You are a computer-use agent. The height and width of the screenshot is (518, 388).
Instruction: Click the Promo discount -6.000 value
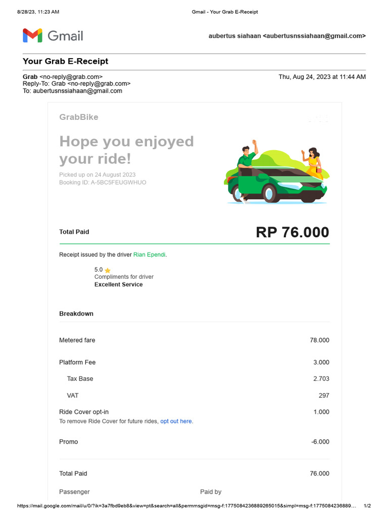click(320, 442)
